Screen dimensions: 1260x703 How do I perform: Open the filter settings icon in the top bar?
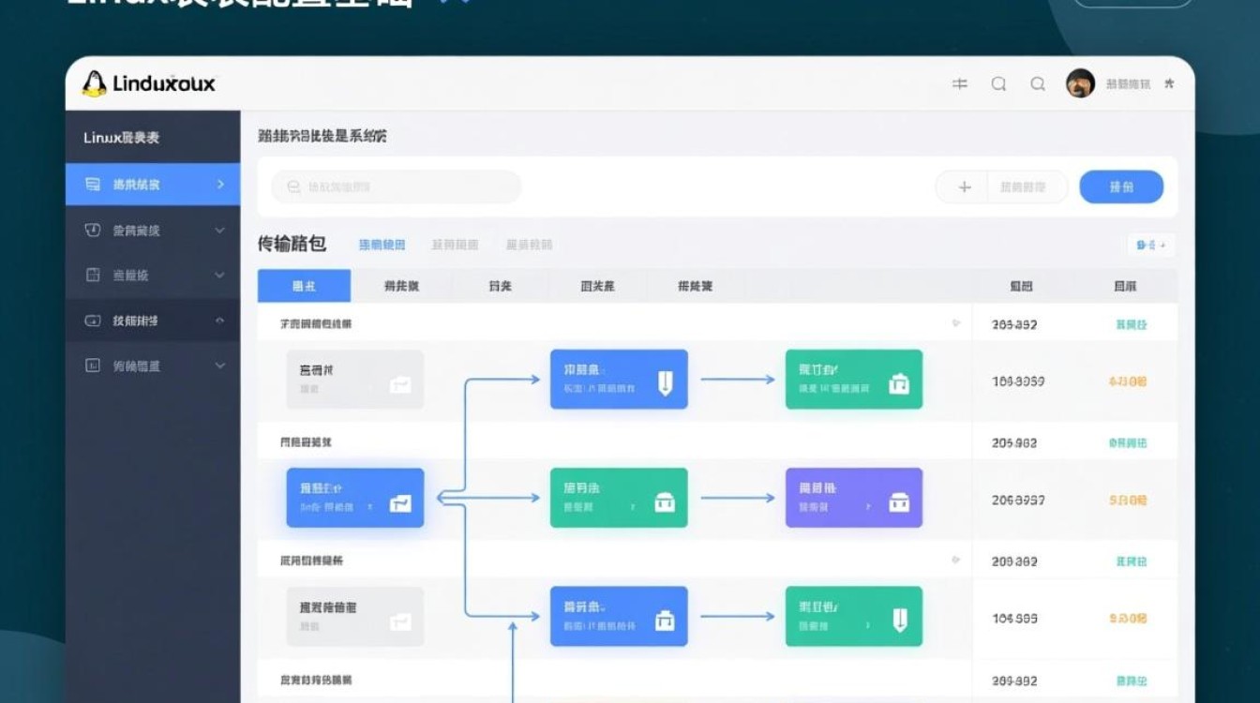(958, 83)
